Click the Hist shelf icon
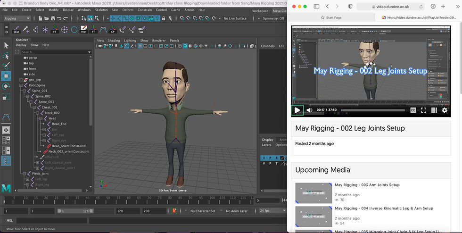This screenshot has height=233, width=462. tap(84, 30)
